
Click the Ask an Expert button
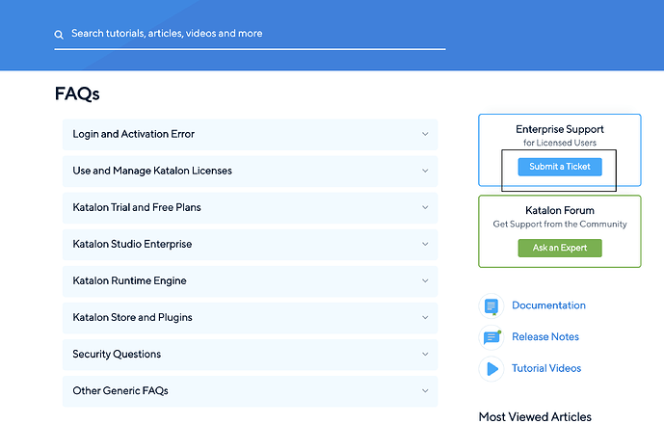coord(560,248)
